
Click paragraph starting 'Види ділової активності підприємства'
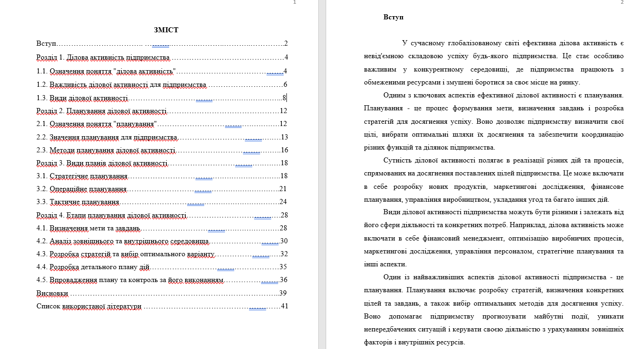493,238
